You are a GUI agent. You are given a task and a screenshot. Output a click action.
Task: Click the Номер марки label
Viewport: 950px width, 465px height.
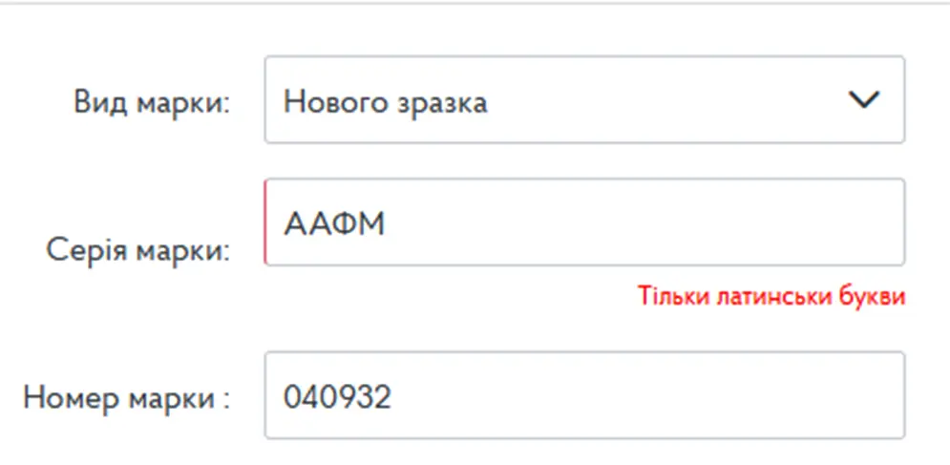[127, 397]
